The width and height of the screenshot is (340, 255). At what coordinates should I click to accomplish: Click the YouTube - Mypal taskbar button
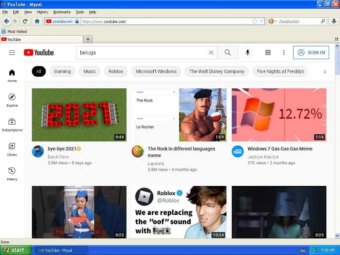61,250
